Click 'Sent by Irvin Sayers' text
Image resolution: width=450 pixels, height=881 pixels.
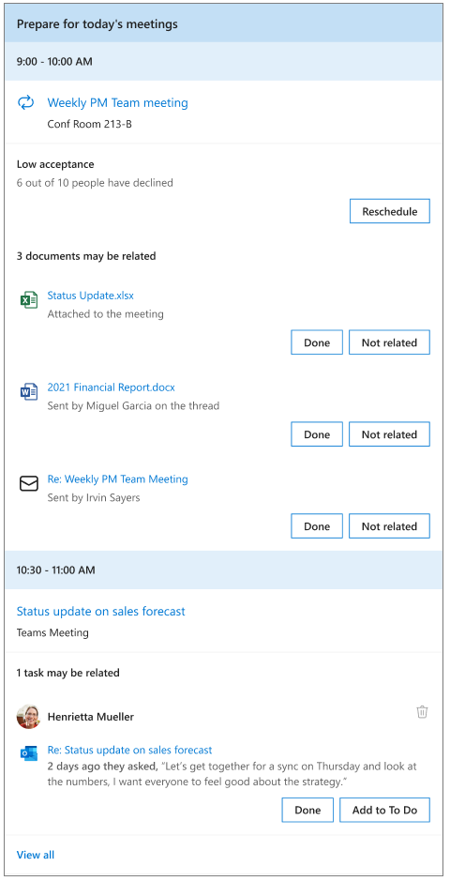click(94, 498)
